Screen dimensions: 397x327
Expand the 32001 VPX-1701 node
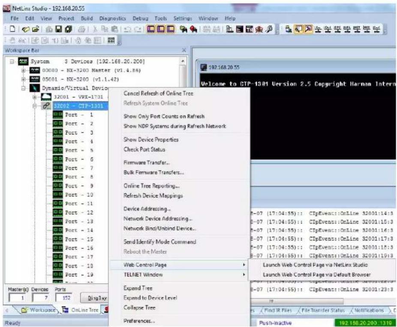[x=35, y=97]
